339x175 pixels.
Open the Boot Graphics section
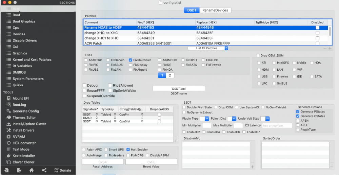[x=24, y=21]
